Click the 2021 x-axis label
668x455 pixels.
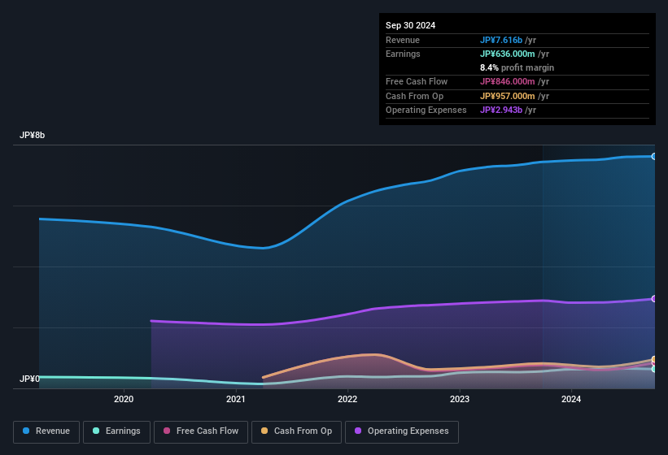click(x=236, y=399)
